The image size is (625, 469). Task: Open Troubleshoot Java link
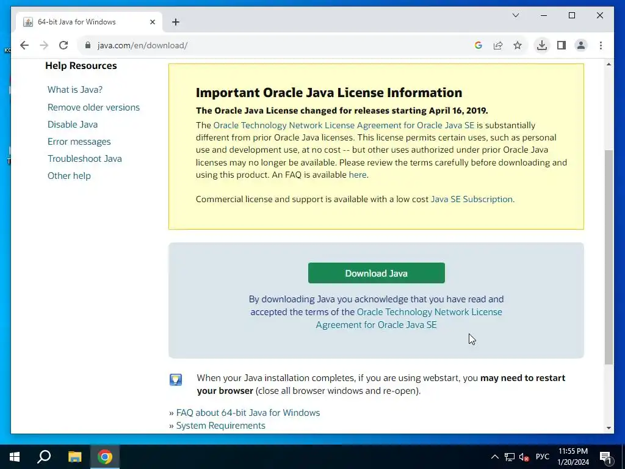tap(84, 159)
